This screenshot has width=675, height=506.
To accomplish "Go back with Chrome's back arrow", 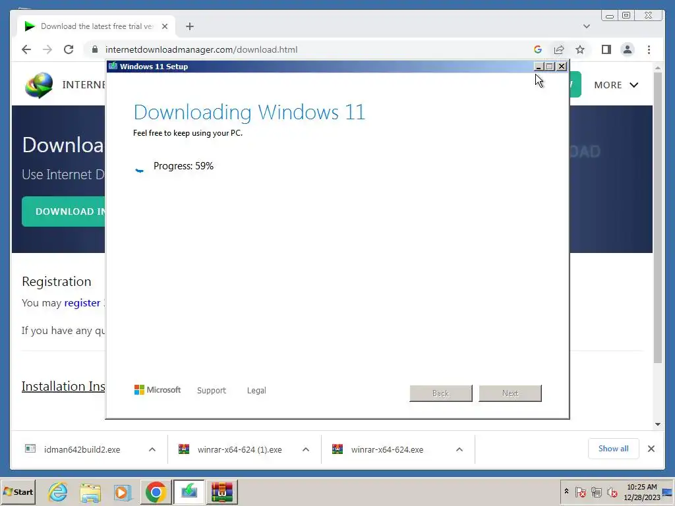I will tap(26, 49).
